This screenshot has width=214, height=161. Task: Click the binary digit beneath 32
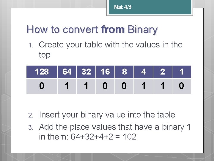click(x=86, y=86)
